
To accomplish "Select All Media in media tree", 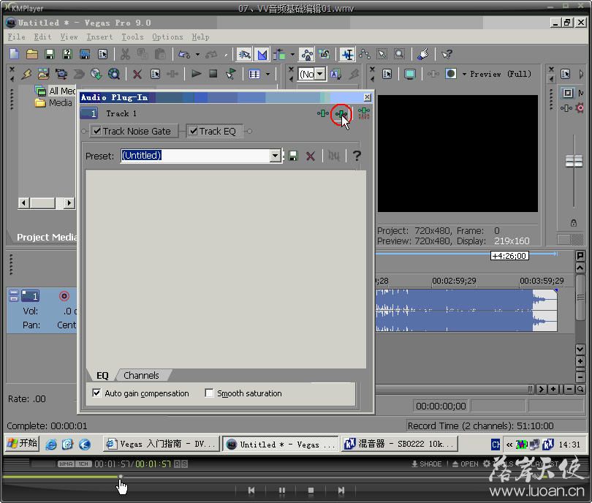I will 56,91.
